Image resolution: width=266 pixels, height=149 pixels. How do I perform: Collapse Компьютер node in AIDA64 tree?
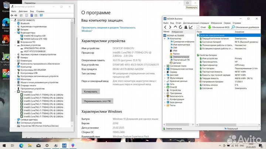point(164,39)
